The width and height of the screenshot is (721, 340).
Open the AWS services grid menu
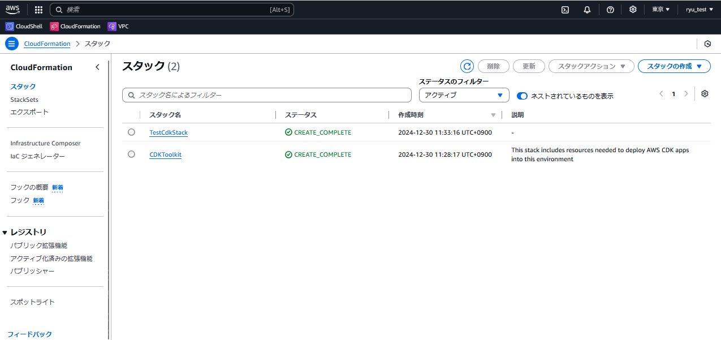point(38,10)
